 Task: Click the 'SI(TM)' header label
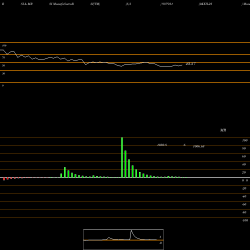pyautogui.click(x=95, y=4)
